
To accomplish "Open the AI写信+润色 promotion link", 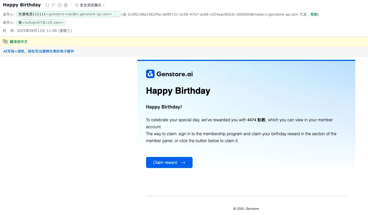I will [39, 51].
